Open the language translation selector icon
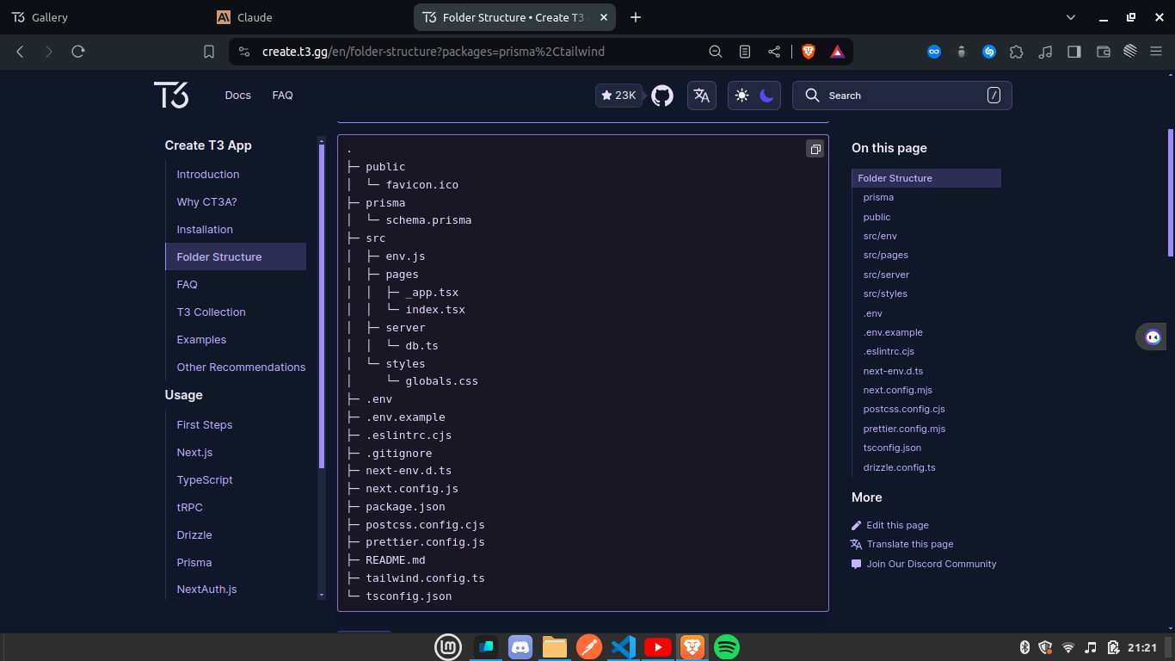This screenshot has width=1175, height=661. 702,96
